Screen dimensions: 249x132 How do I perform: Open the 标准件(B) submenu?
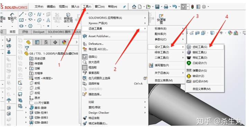(166, 29)
